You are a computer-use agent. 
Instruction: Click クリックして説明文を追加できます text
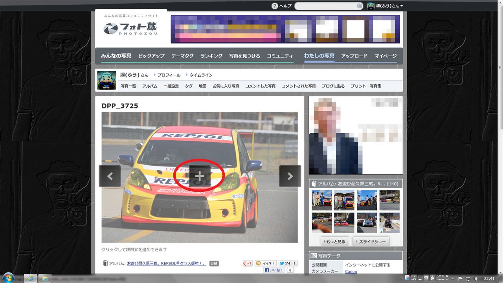[134, 250]
